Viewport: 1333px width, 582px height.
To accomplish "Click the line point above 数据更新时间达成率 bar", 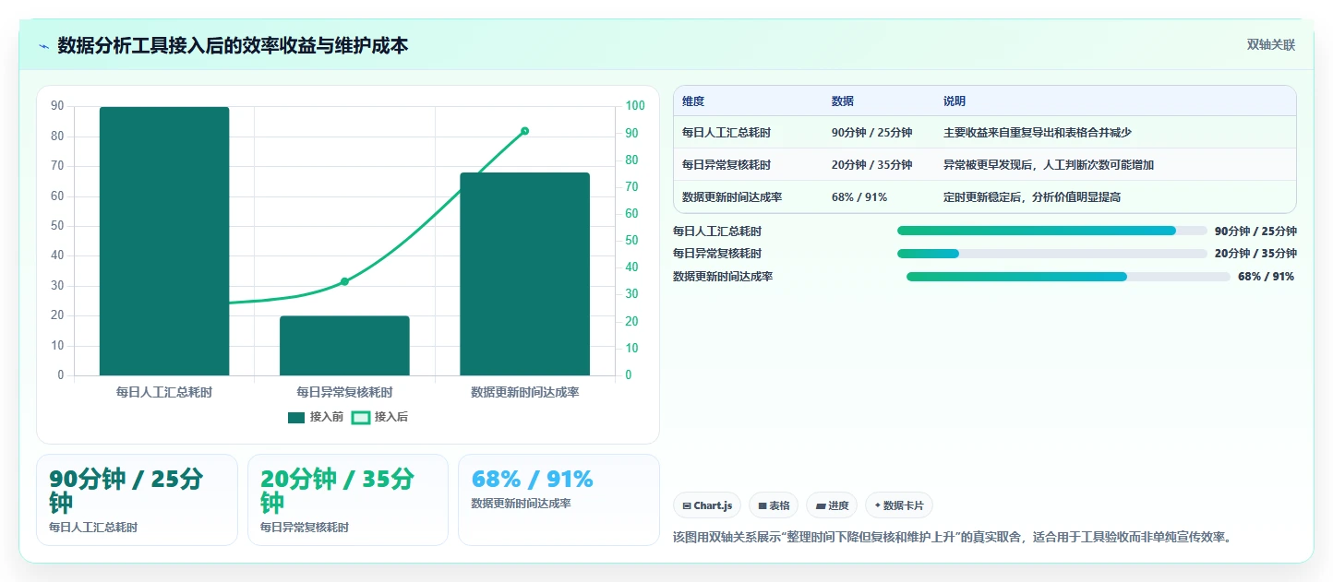I will click(524, 131).
